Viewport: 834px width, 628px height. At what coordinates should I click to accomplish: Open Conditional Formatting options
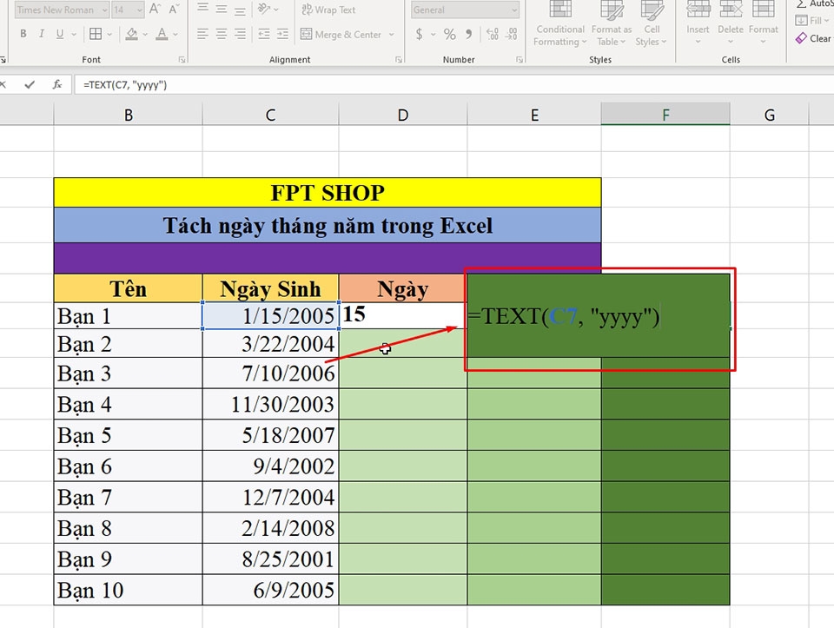(559, 26)
